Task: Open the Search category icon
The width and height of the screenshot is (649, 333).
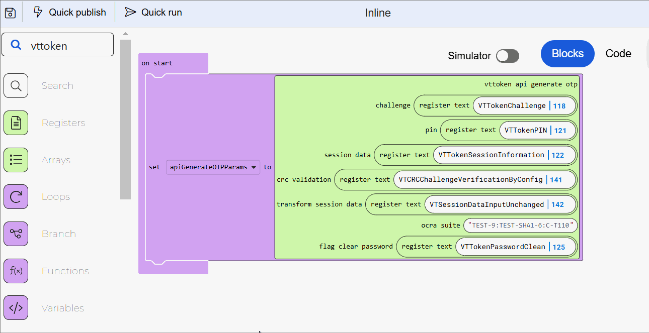Action: 16,86
